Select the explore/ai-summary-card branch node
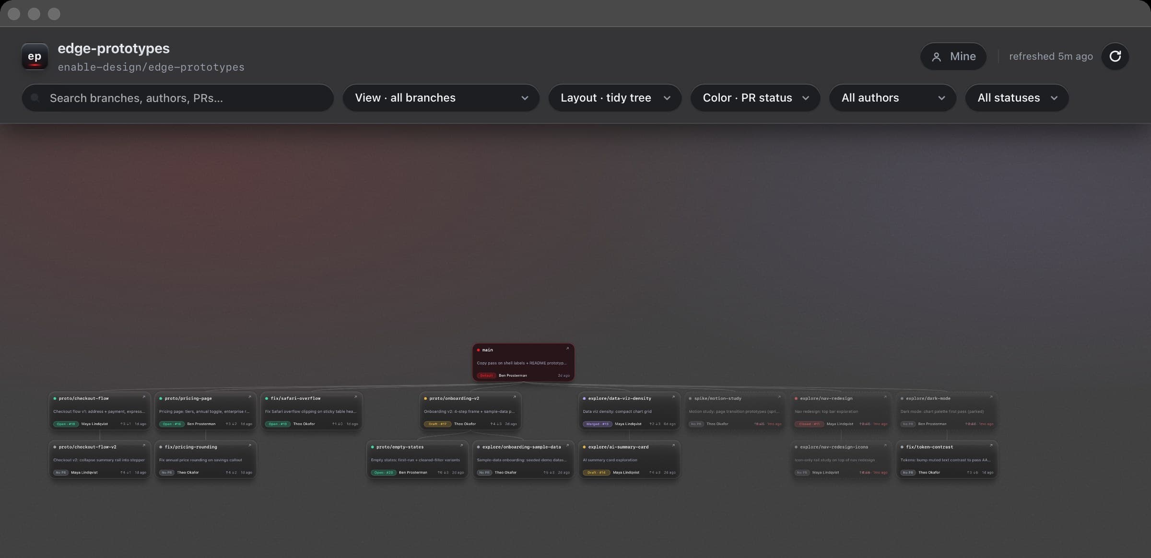 click(629, 459)
